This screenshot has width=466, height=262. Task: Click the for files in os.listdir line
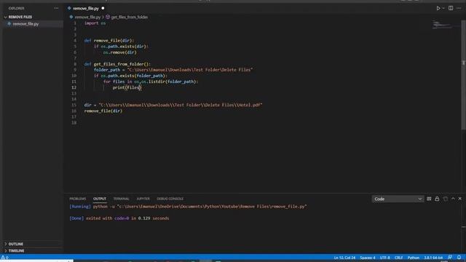(151, 82)
